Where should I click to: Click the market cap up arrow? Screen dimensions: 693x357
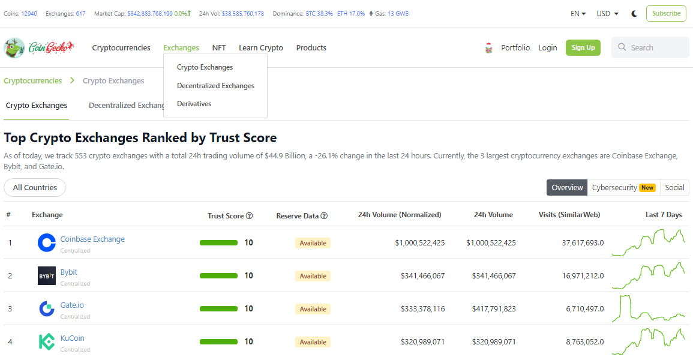point(189,14)
